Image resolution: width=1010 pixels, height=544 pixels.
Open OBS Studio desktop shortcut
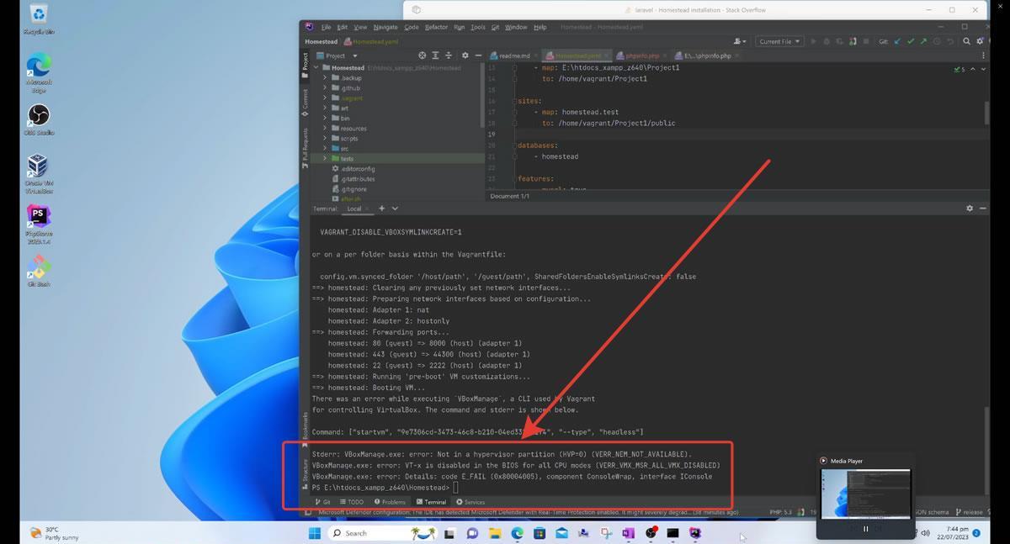point(39,119)
